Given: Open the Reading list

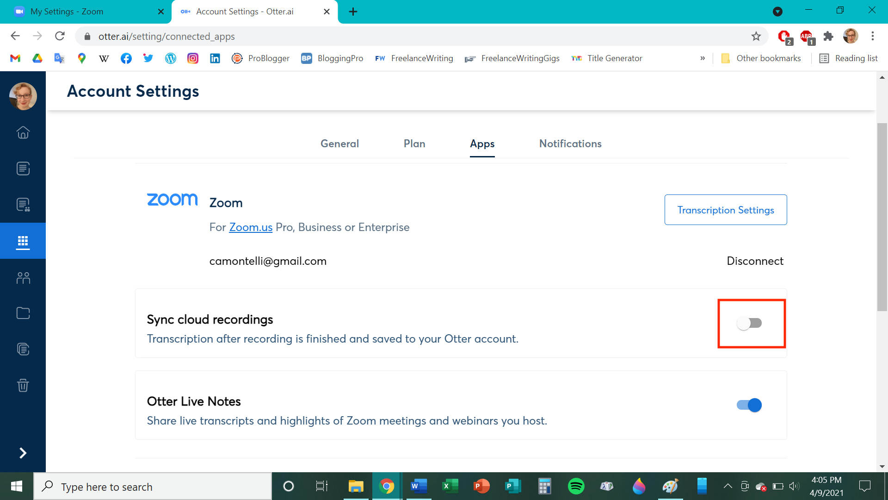Looking at the screenshot, I should (849, 58).
